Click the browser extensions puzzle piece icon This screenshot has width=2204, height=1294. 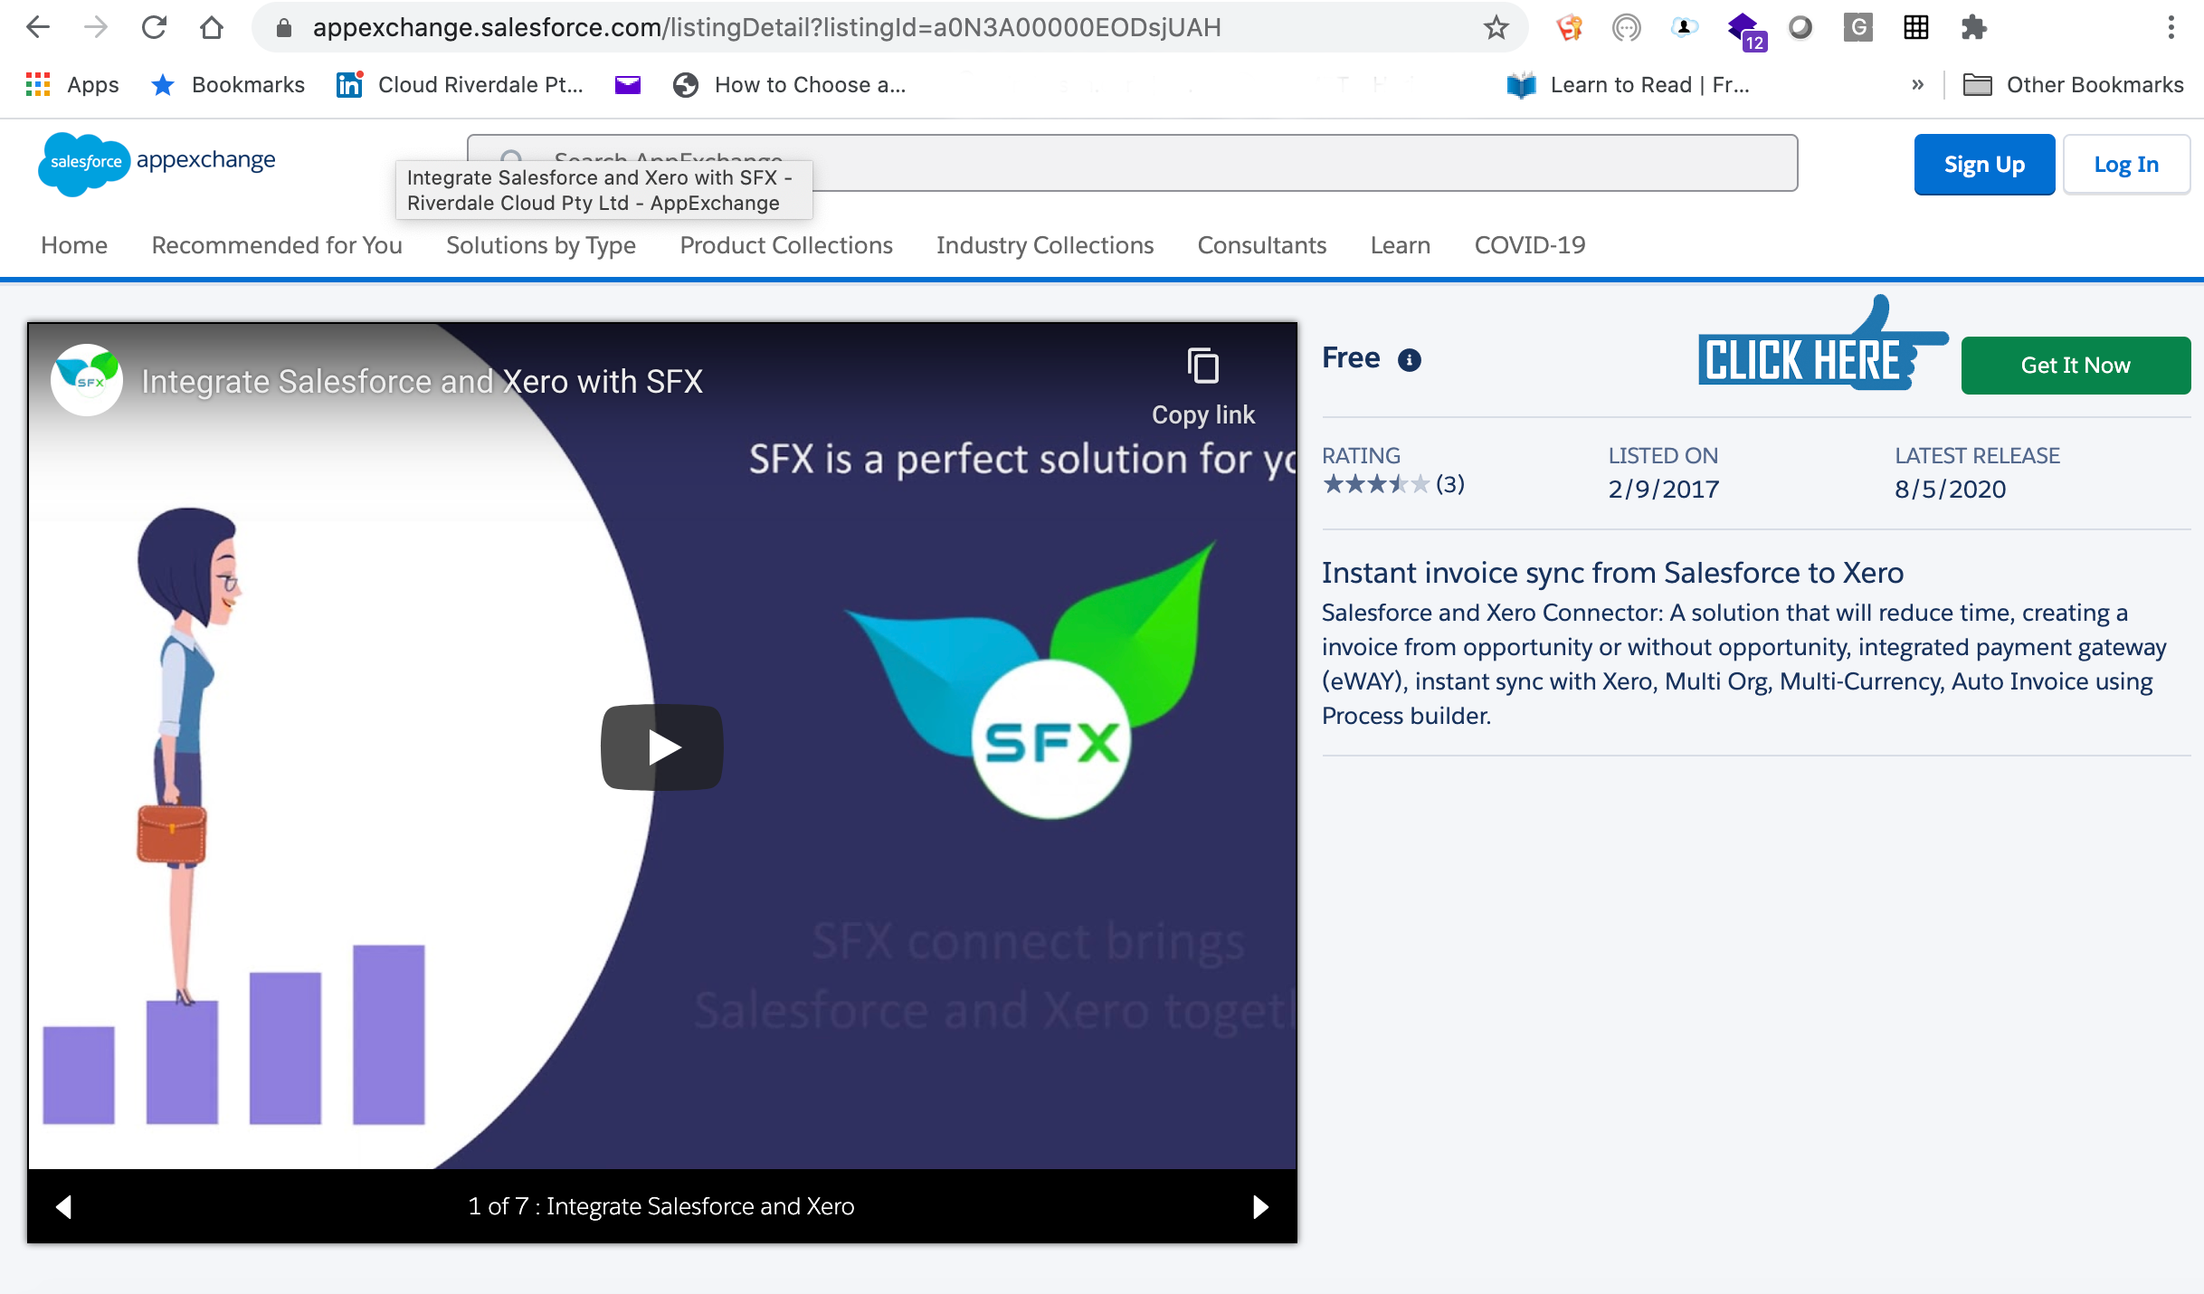tap(1970, 26)
